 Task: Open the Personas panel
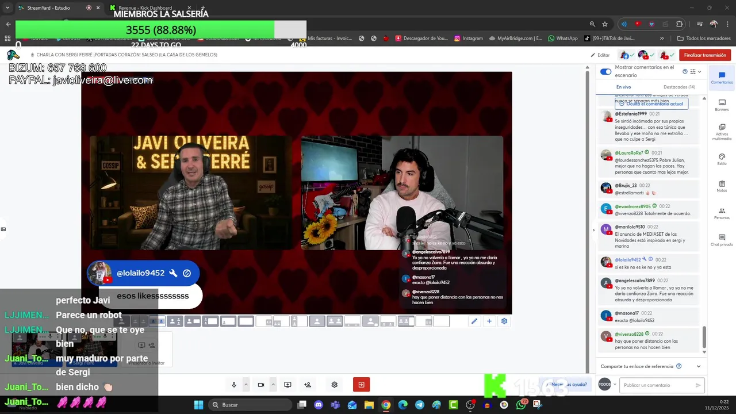tap(722, 213)
